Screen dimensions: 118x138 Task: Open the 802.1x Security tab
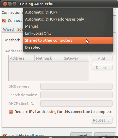tap(20, 29)
